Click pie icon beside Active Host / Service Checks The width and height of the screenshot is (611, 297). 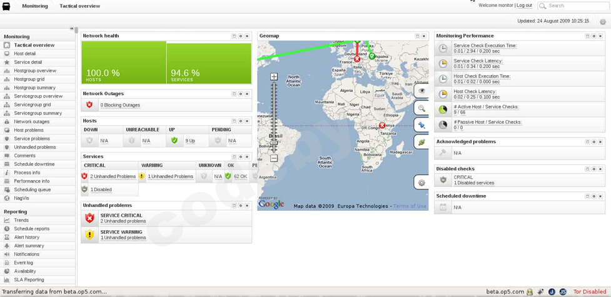coord(443,109)
